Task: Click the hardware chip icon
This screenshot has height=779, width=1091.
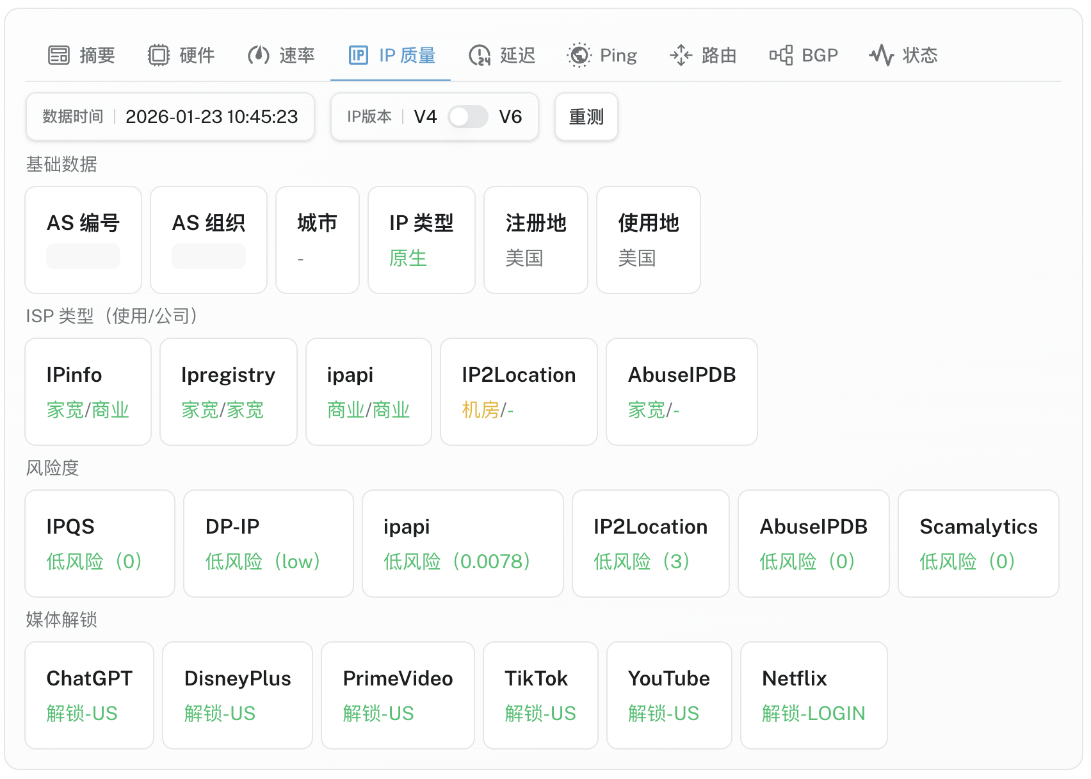Action: click(159, 55)
